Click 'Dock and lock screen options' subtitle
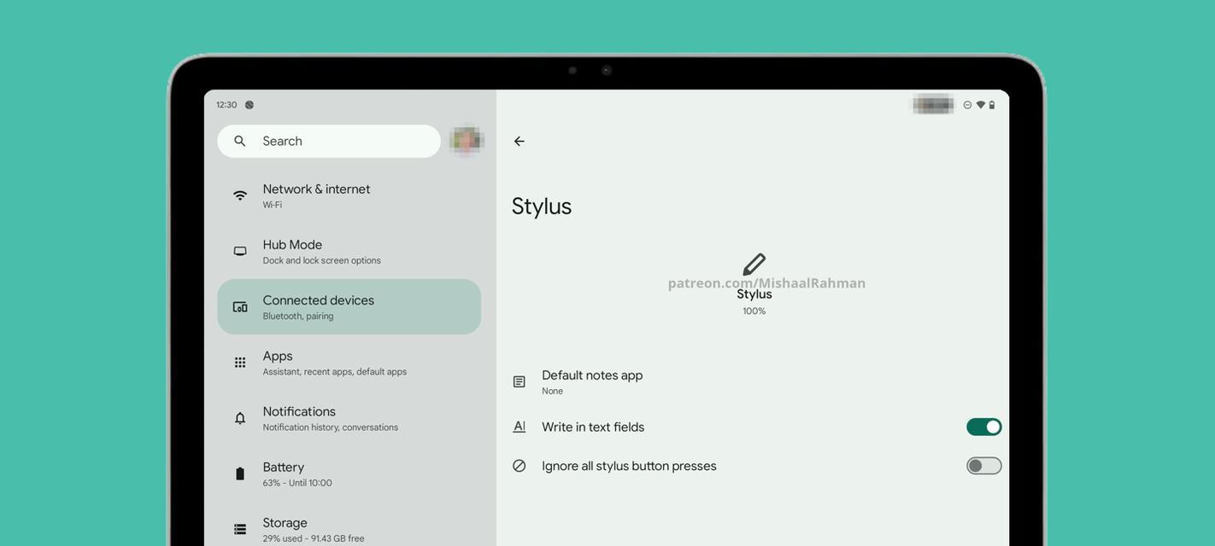This screenshot has width=1215, height=546. click(322, 261)
